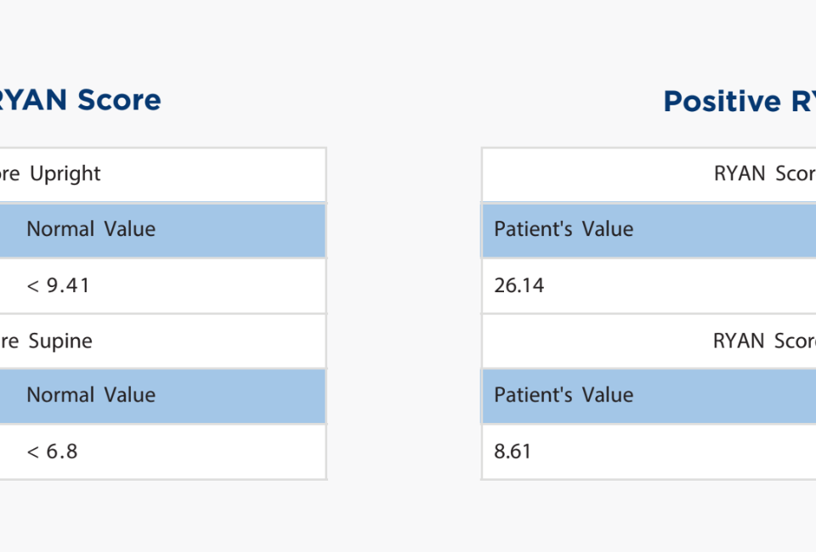The image size is (816, 552).
Task: Select the "< 6.8" normal value cell
Action: tap(52, 451)
